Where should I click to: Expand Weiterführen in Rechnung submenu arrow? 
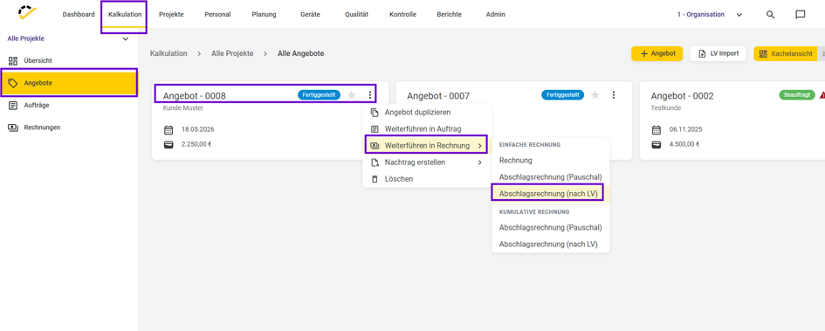[x=479, y=145]
